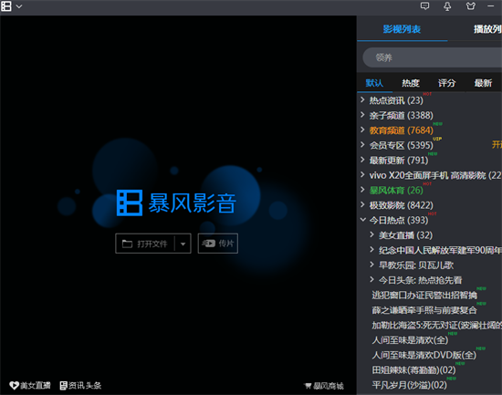Click the orange 开 link in 会员专区 row

pyautogui.click(x=497, y=145)
